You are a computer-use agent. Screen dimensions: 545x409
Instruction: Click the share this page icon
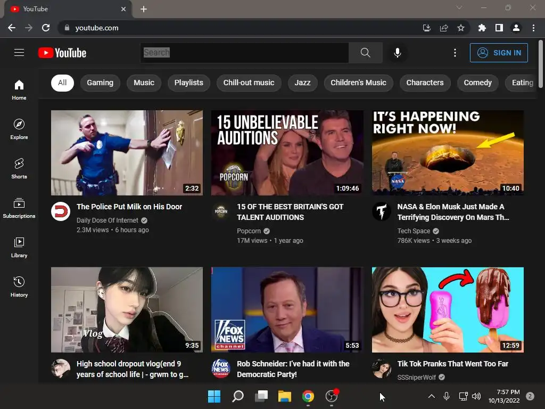[x=443, y=28]
